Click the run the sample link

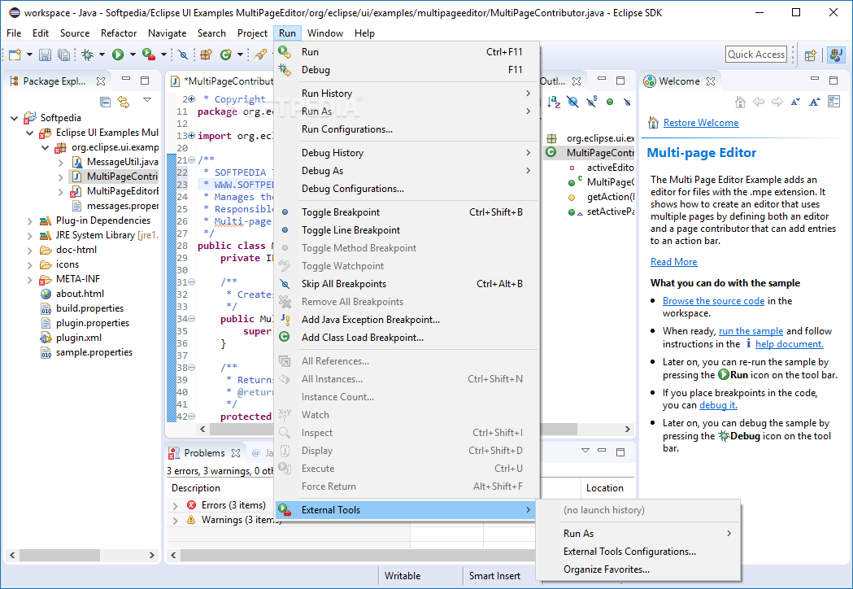751,331
